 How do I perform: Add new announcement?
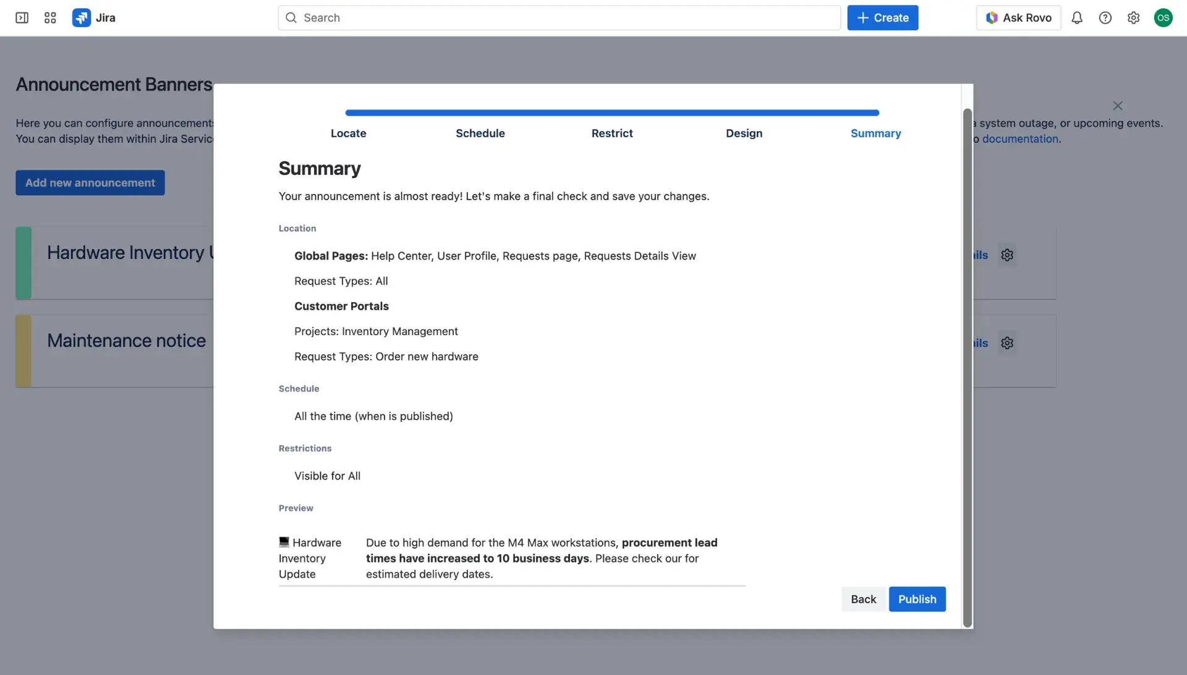point(90,182)
